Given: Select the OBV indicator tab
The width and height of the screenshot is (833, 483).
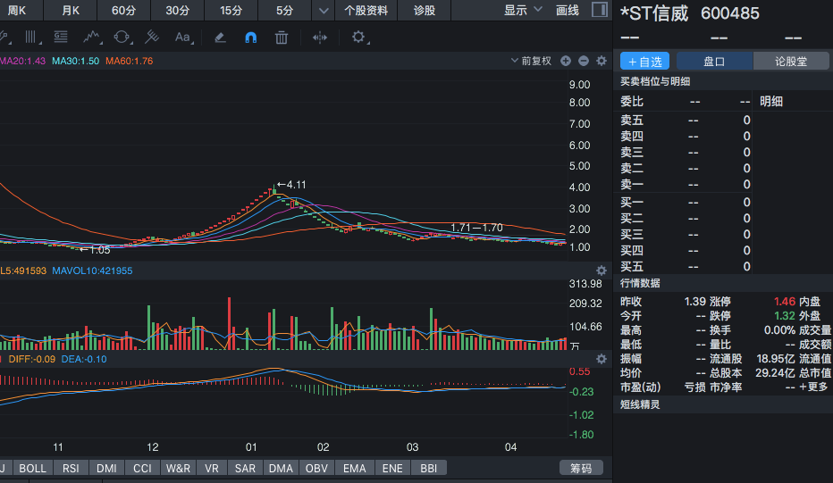Looking at the screenshot, I should pyautogui.click(x=316, y=468).
